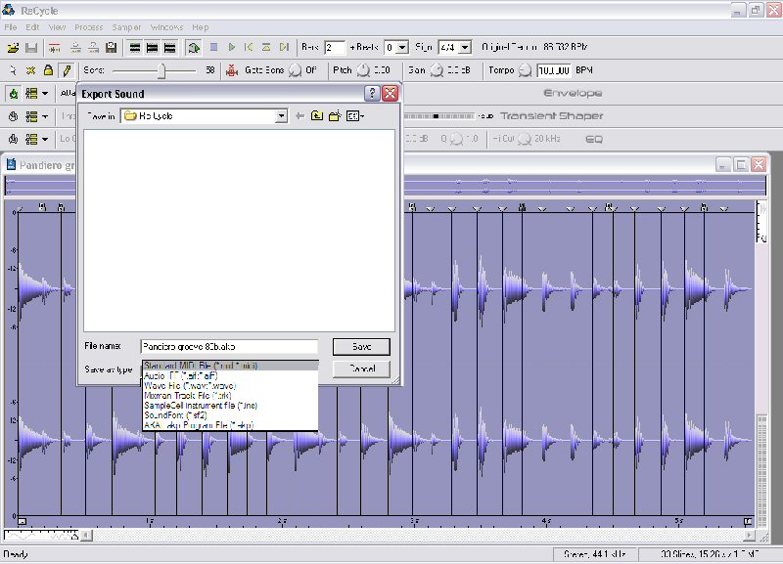783x564 pixels.
Task: Toggle the EQ effect power button
Action: click(14, 139)
